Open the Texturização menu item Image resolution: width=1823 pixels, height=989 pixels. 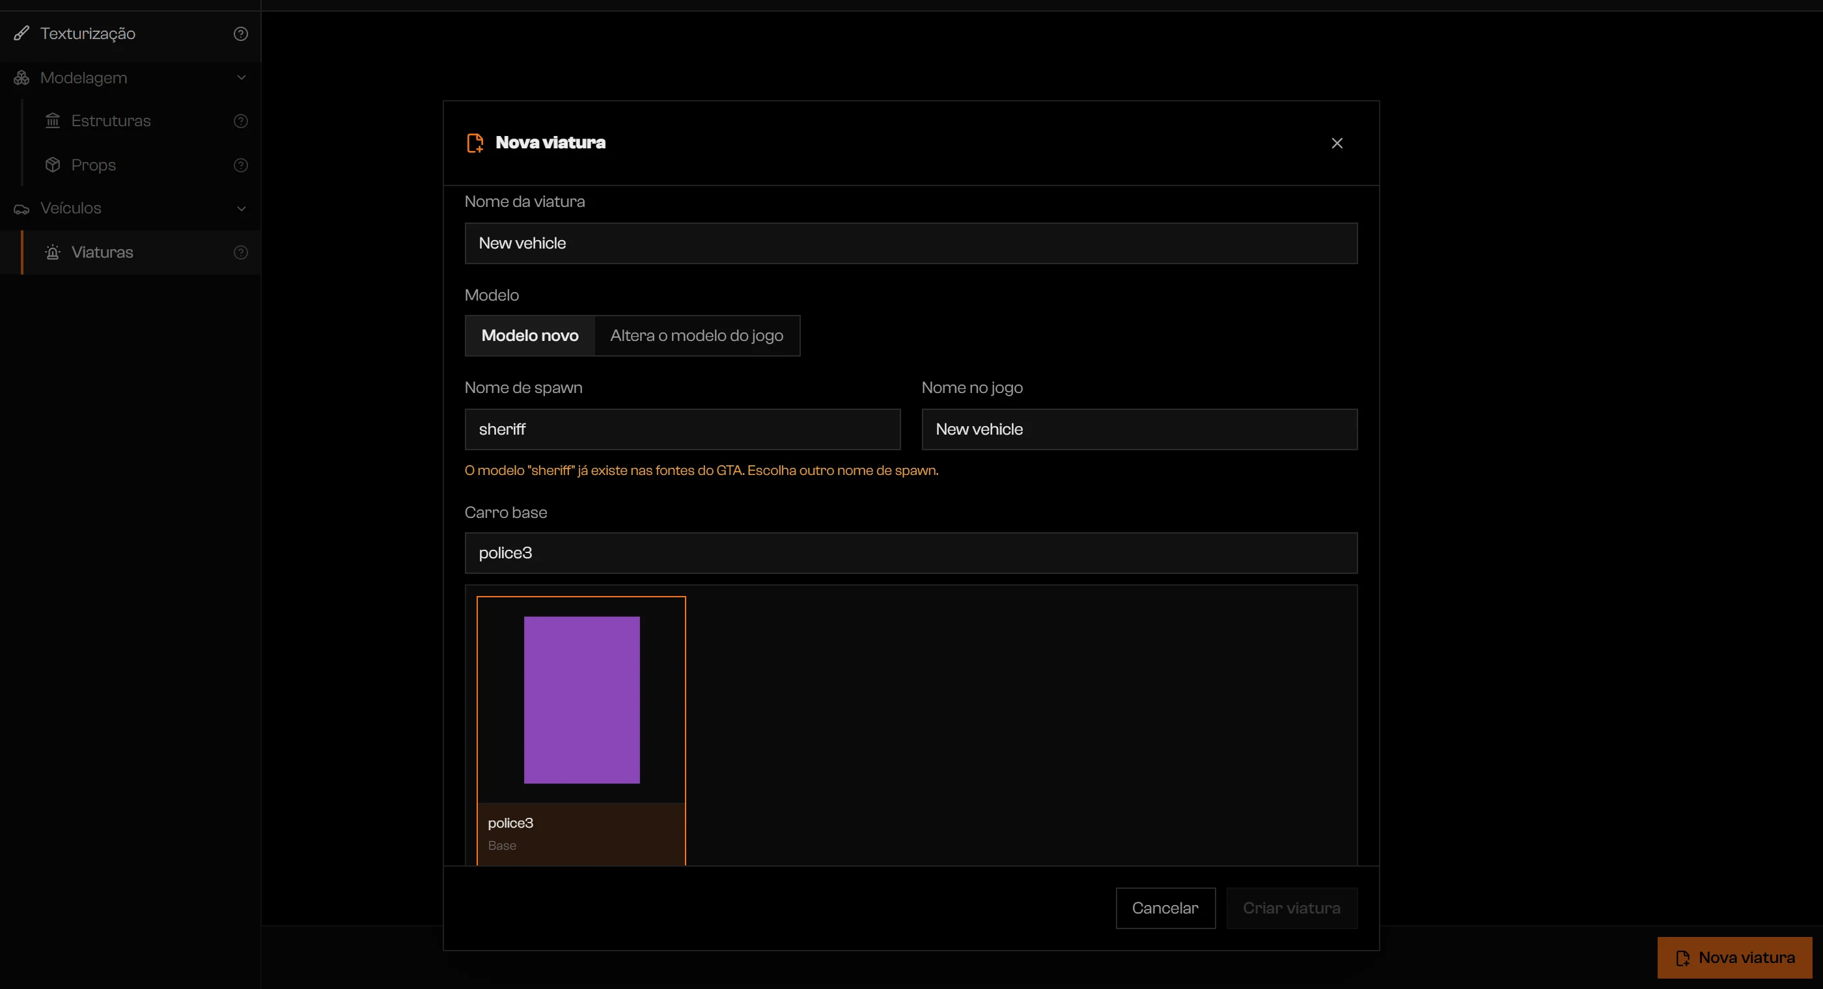[x=130, y=33]
